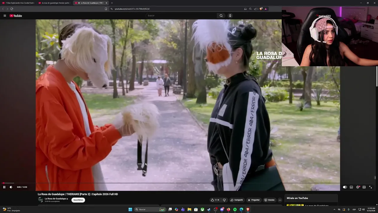Click the Mírelo en YouTube panel heading

click(297, 198)
